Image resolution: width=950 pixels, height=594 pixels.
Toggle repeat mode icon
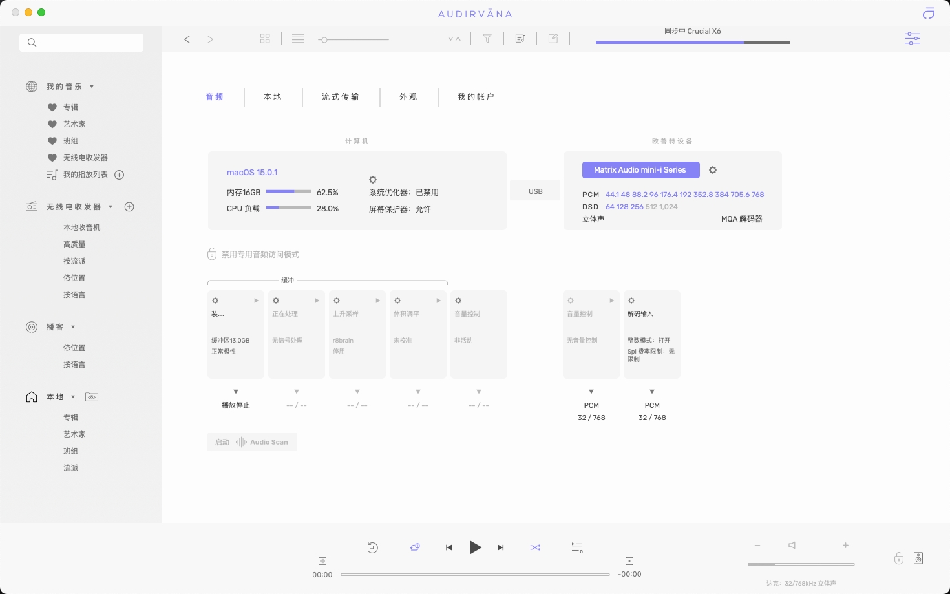pos(415,547)
